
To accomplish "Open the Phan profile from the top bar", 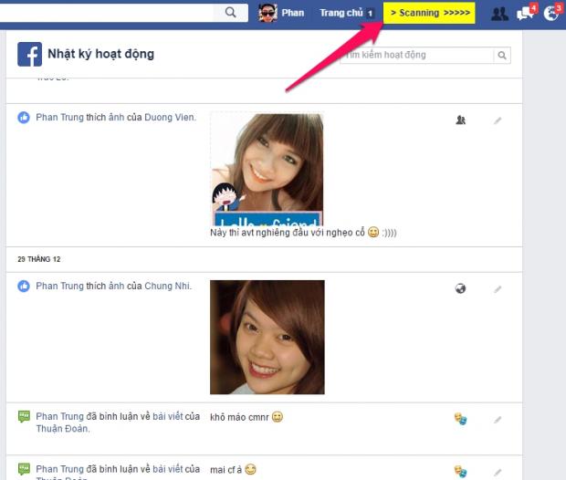I will (281, 13).
